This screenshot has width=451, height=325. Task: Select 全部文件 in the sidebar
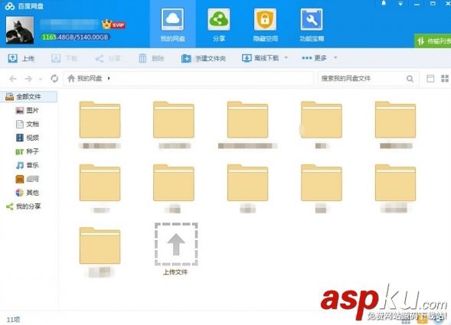29,96
